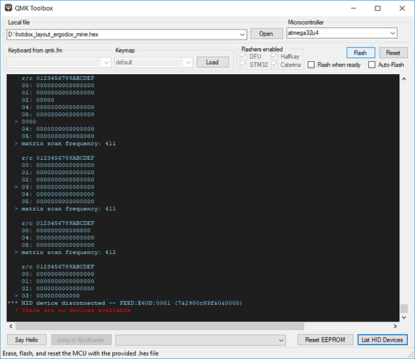Click the console up scroll arrow
Screen dimensions: 415x359
pyautogui.click(x=404, y=79)
